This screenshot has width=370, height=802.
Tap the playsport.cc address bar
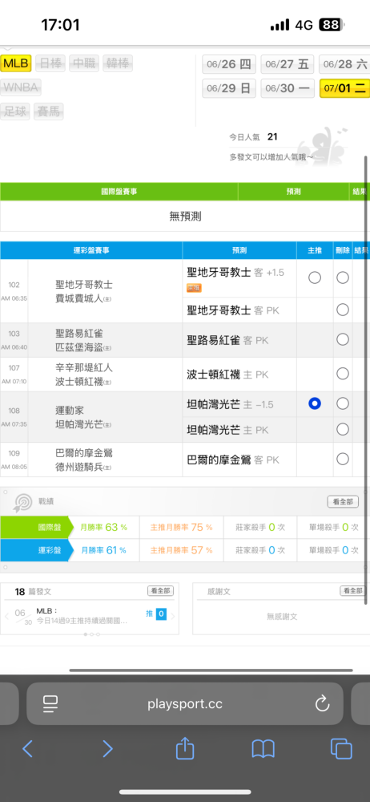tap(185, 704)
